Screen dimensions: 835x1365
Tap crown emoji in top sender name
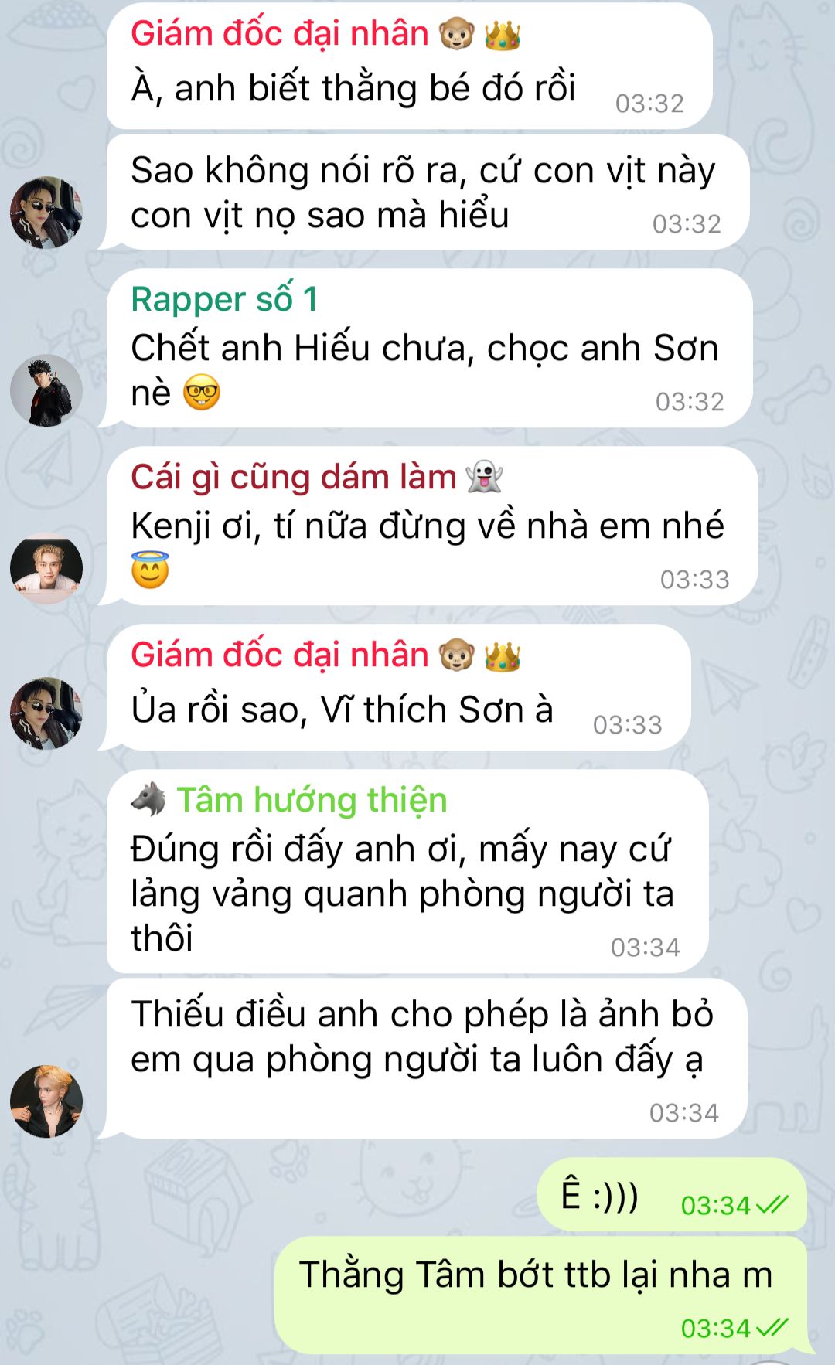503,35
